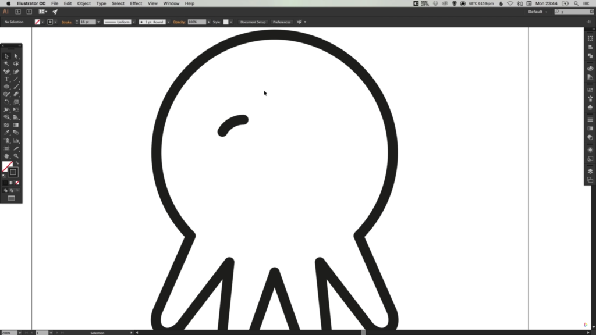Select the Zoom tool

tap(16, 156)
